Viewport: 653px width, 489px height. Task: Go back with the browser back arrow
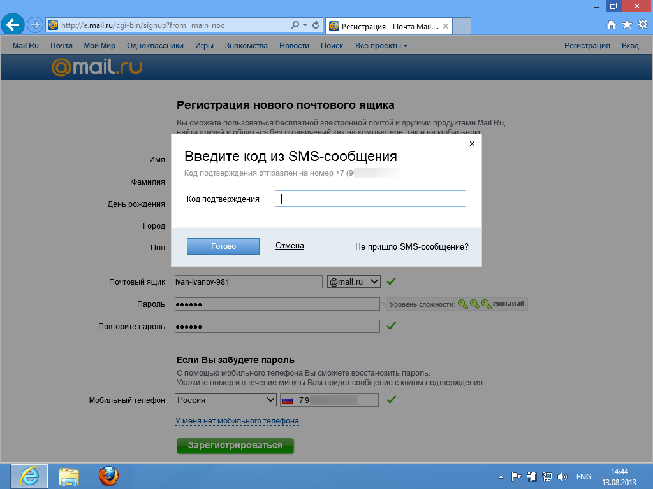click(x=13, y=25)
